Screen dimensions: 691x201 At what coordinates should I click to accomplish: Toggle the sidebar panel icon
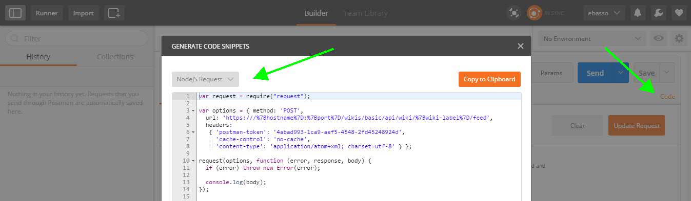click(x=15, y=13)
